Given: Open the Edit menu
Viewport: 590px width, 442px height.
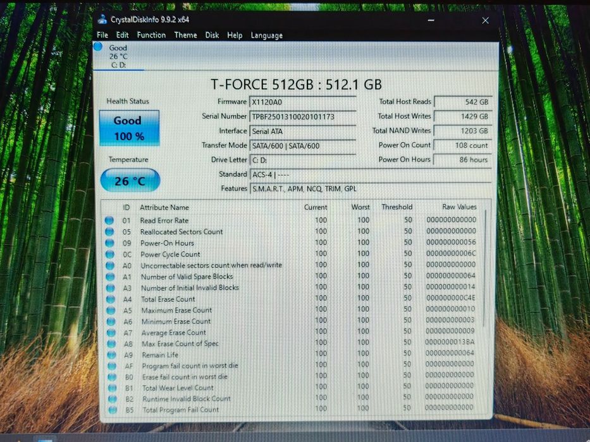Looking at the screenshot, I should tap(122, 35).
